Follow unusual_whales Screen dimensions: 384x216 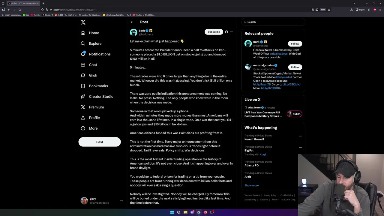point(295,67)
